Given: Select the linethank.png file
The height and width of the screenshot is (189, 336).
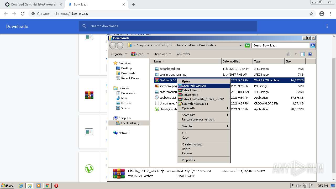Looking at the screenshot, I should coord(168,86).
